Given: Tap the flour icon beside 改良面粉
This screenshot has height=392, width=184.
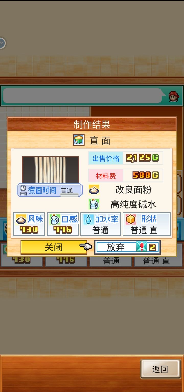Looking at the screenshot, I should (x=94, y=190).
